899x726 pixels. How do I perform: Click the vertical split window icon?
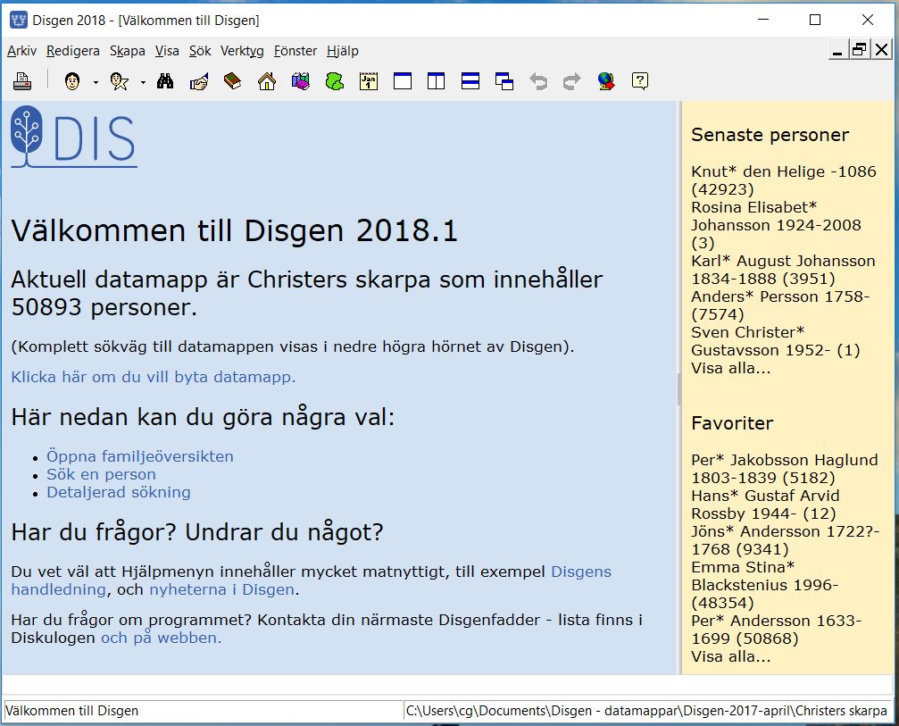click(437, 81)
